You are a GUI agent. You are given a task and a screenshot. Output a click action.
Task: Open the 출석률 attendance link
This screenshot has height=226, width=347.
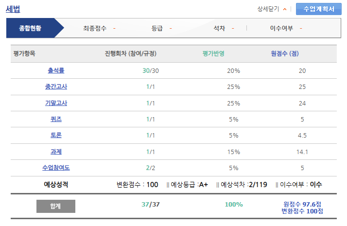click(56, 70)
